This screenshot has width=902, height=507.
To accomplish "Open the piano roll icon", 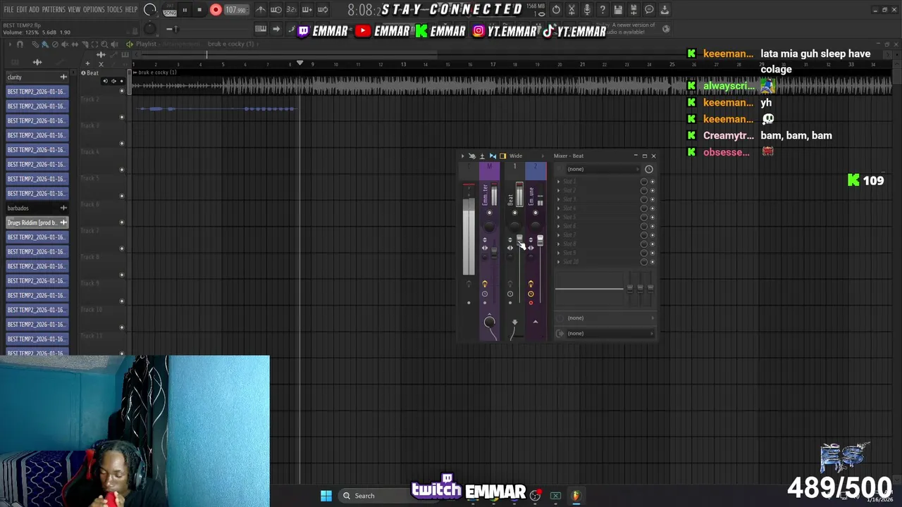I will tap(261, 29).
